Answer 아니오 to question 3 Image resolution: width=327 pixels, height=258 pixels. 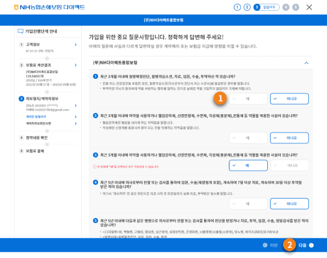[290, 166]
